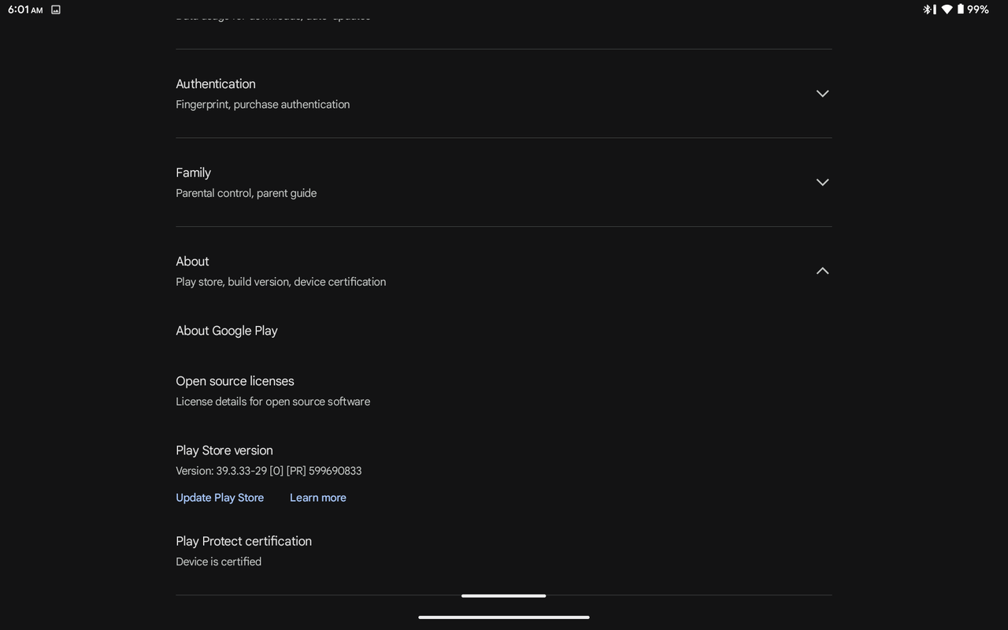Tap the battery icon in status bar
Screen dimensions: 1008x630
click(x=961, y=9)
